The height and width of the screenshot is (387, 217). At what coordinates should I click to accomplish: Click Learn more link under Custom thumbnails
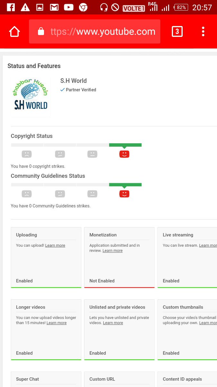pyautogui.click(x=208, y=323)
